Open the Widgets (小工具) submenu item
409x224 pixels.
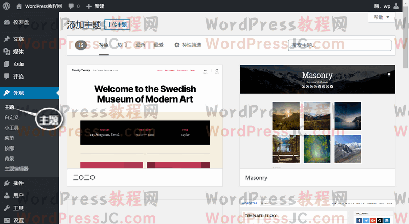coord(11,128)
